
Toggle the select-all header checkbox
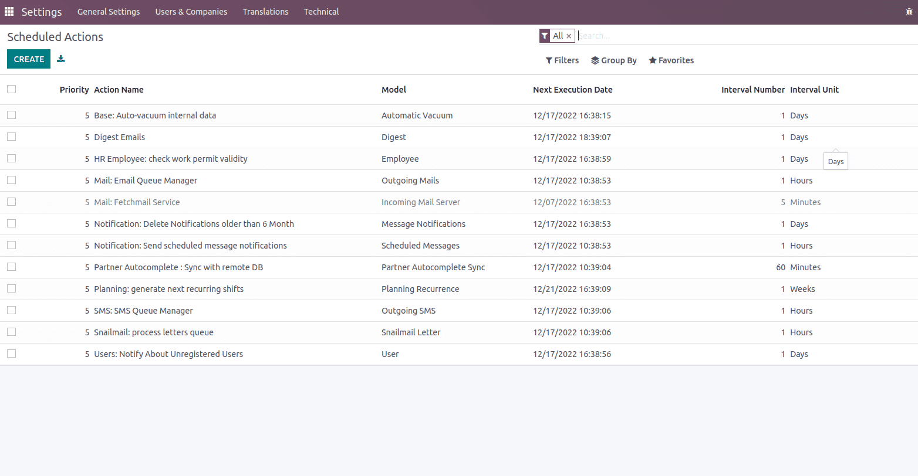[x=12, y=89]
